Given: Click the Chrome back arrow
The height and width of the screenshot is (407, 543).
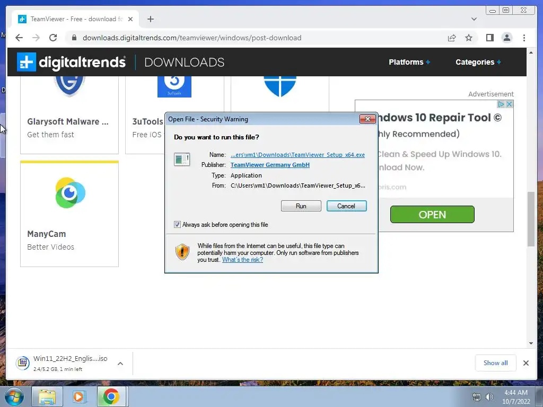Looking at the screenshot, I should 19,38.
